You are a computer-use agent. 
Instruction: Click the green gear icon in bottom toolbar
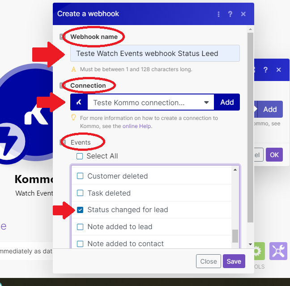(259, 251)
